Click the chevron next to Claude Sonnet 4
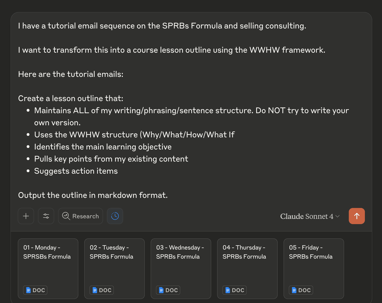The height and width of the screenshot is (303, 382). click(338, 216)
